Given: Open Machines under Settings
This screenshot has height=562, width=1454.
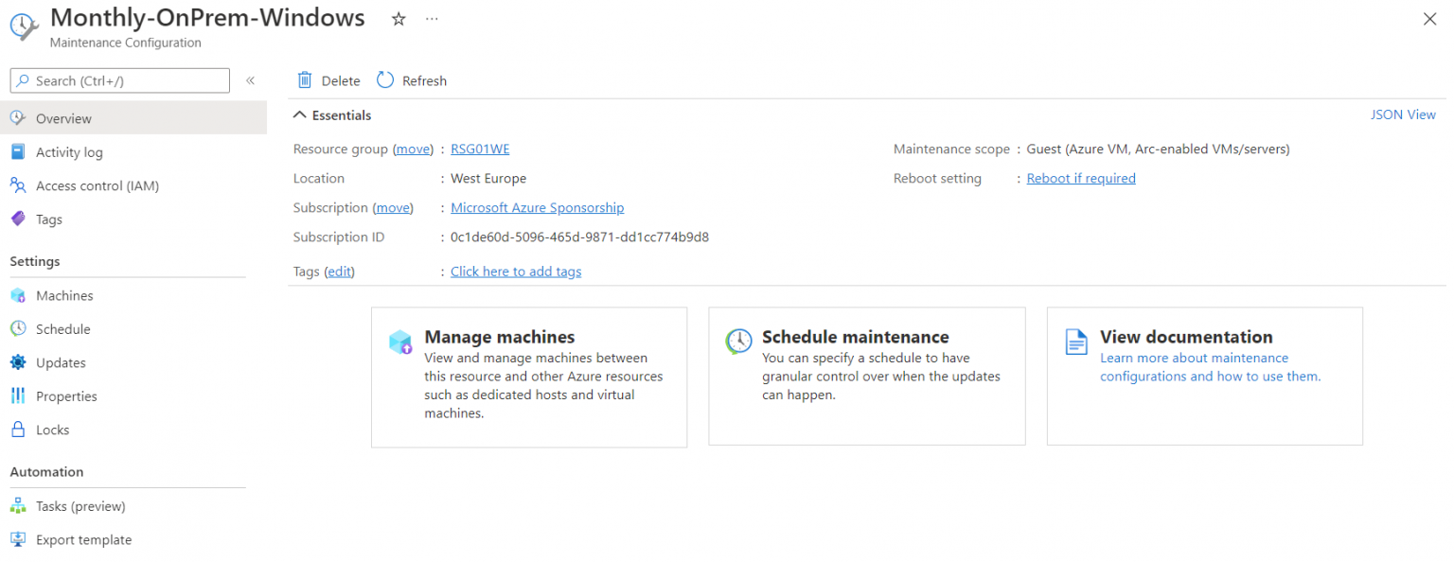Looking at the screenshot, I should [20, 295].
